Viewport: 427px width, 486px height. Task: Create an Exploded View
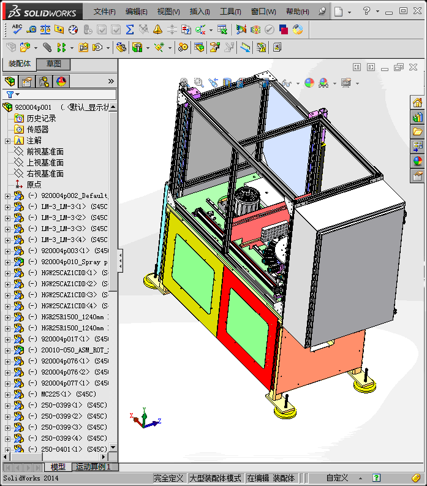pos(215,47)
